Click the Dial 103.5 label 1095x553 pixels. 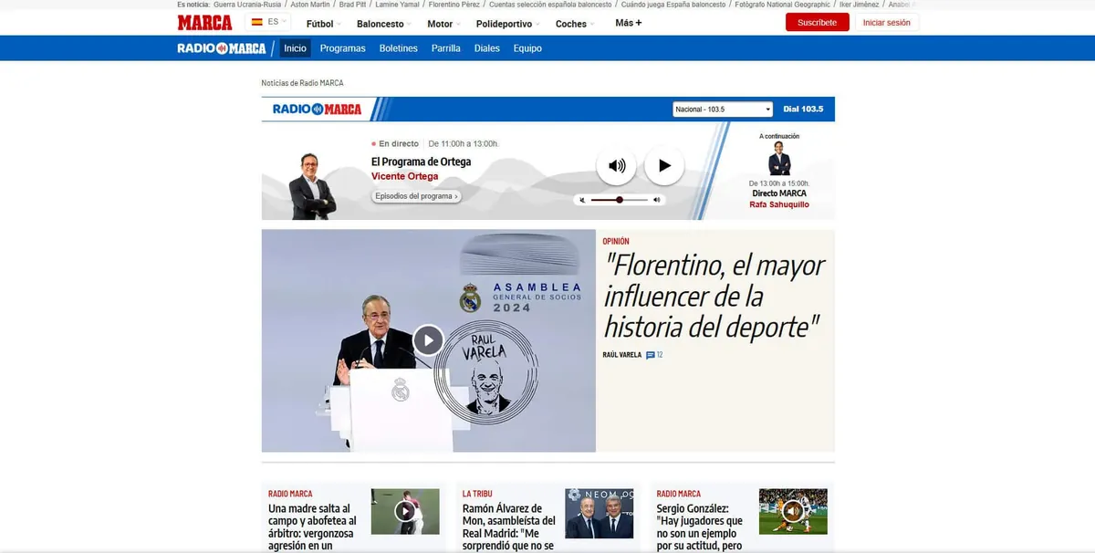coord(803,110)
